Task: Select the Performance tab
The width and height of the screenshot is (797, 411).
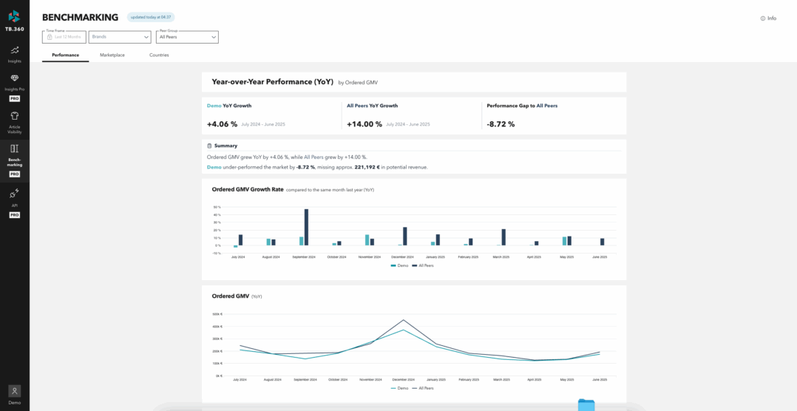Action: pos(65,55)
